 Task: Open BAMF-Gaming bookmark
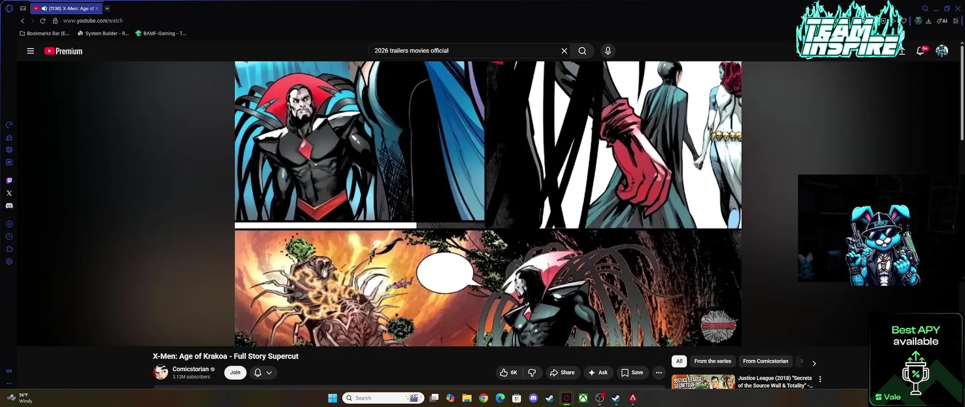(x=161, y=33)
